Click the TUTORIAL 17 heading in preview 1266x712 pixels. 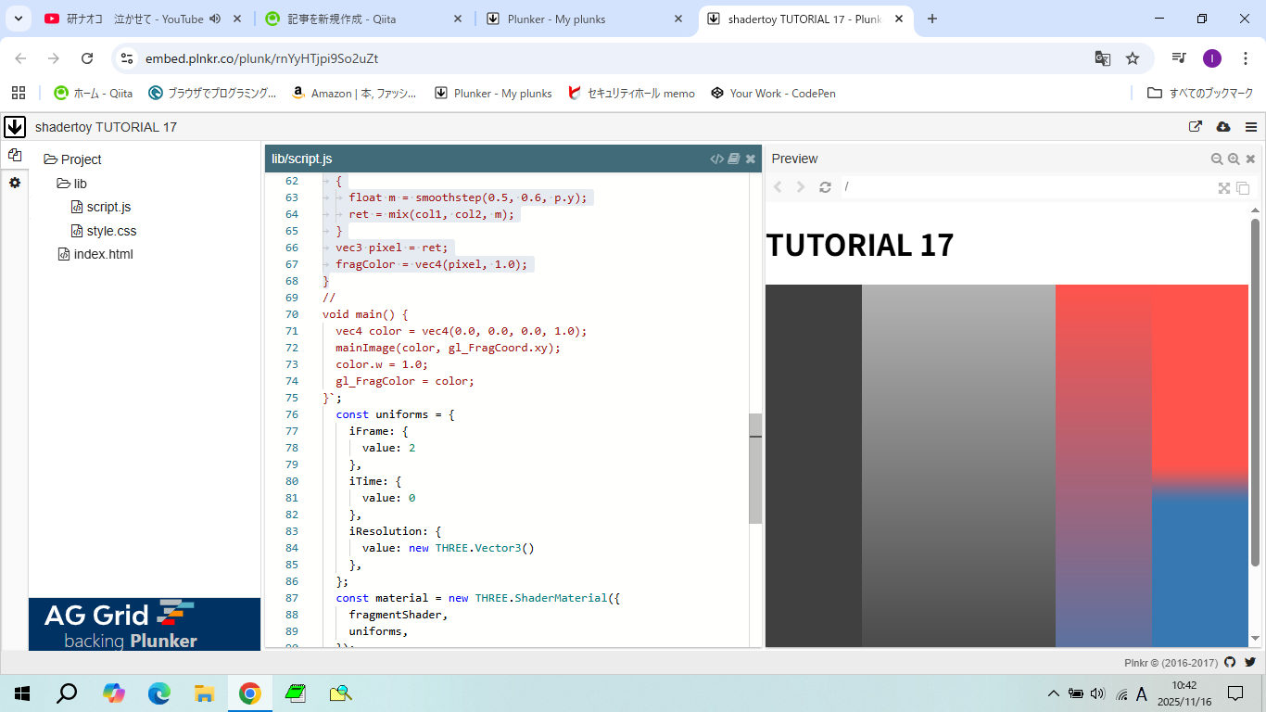pyautogui.click(x=860, y=245)
